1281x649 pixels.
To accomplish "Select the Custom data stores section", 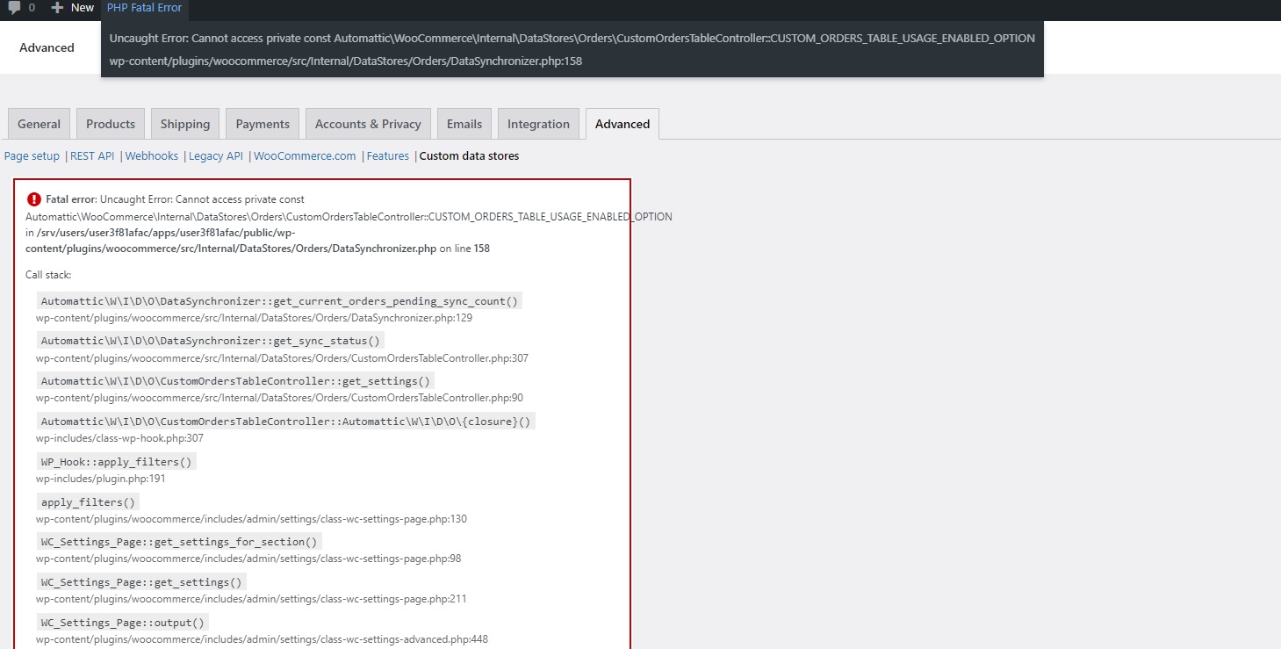I will tap(467, 155).
